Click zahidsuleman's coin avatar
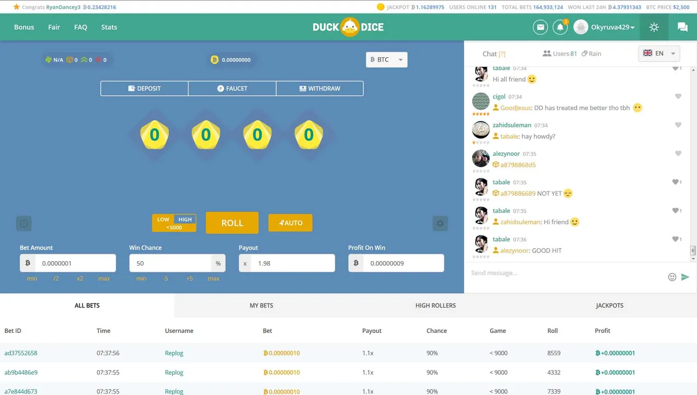This screenshot has height=395, width=697. click(481, 129)
